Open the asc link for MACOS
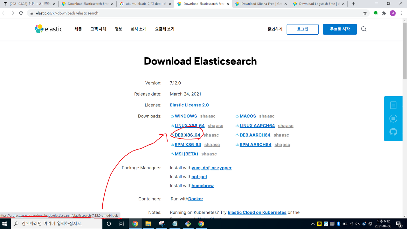The height and width of the screenshot is (229, 407). pos(271,116)
